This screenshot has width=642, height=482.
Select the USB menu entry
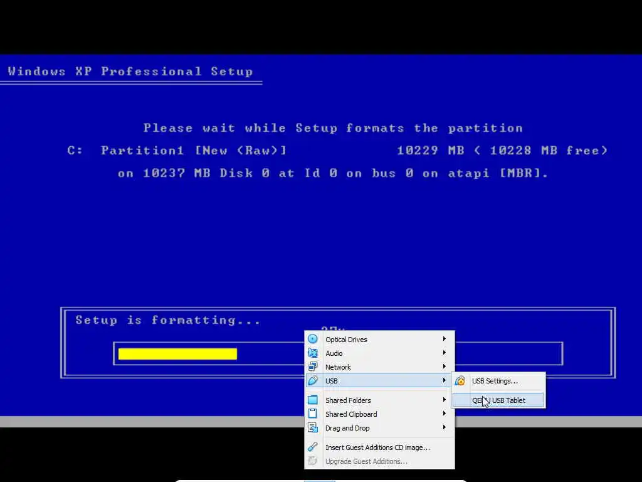pos(379,381)
